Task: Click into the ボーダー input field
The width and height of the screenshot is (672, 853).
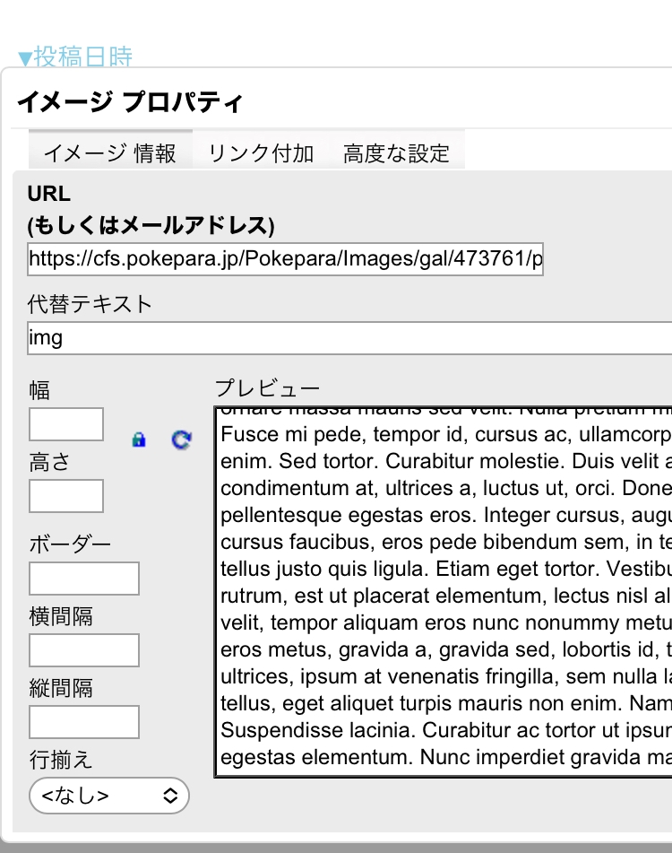Action: [84, 579]
